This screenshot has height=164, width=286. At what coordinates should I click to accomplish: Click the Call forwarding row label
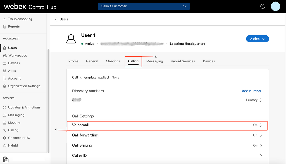coord(85,135)
